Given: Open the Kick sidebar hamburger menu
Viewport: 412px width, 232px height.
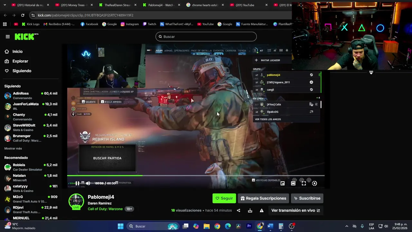Looking at the screenshot, I should point(7,37).
